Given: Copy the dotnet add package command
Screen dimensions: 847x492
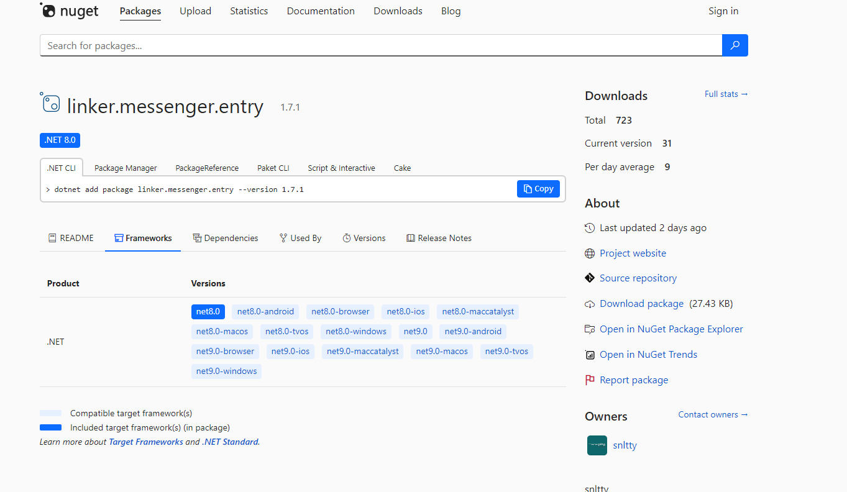Looking at the screenshot, I should pyautogui.click(x=538, y=189).
